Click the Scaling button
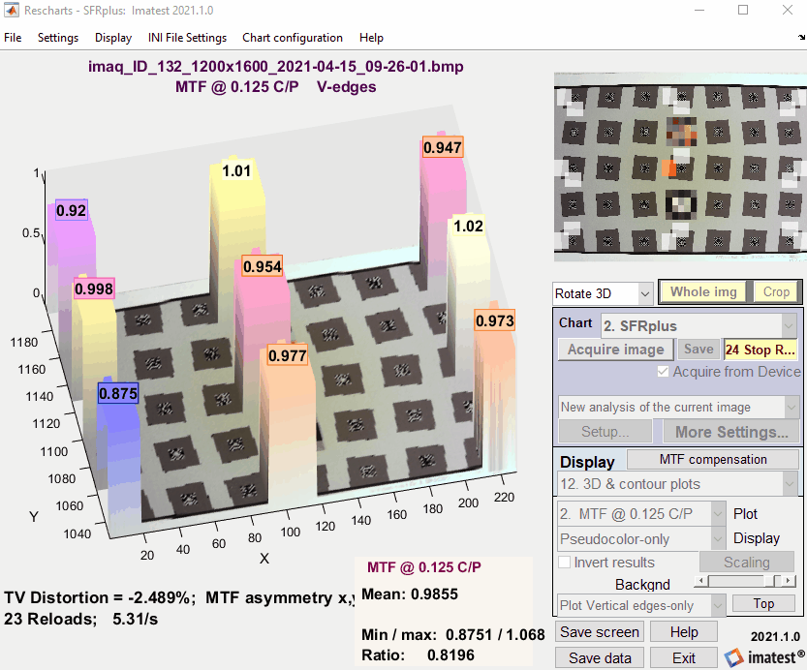 pos(747,562)
